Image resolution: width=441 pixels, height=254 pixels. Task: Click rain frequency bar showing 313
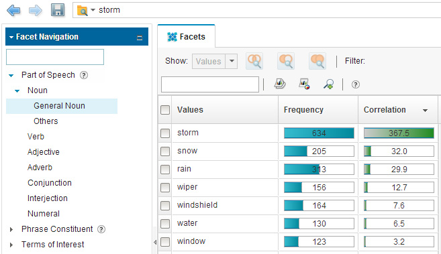coord(319,170)
